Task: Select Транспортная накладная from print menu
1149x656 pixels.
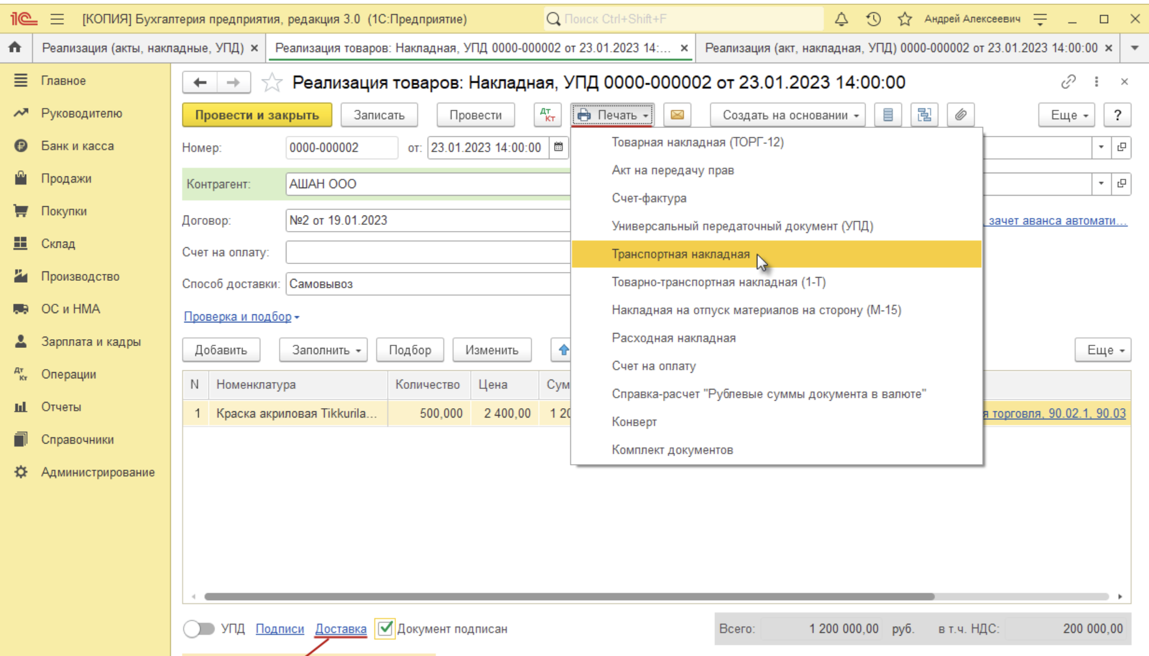Action: tap(680, 254)
